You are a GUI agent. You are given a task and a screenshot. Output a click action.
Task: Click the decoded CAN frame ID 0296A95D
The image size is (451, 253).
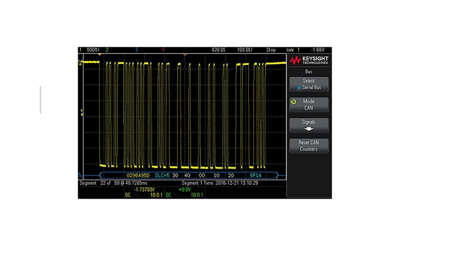pos(138,175)
